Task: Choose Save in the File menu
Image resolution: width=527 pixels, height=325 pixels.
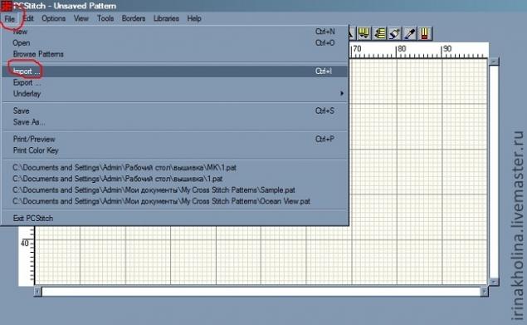Action: [x=175, y=111]
